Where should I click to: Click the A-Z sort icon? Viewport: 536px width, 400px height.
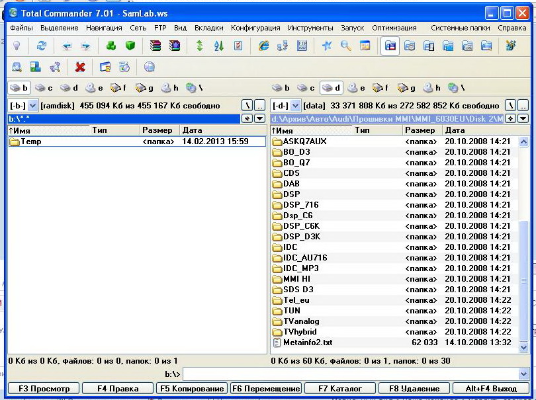[219, 46]
